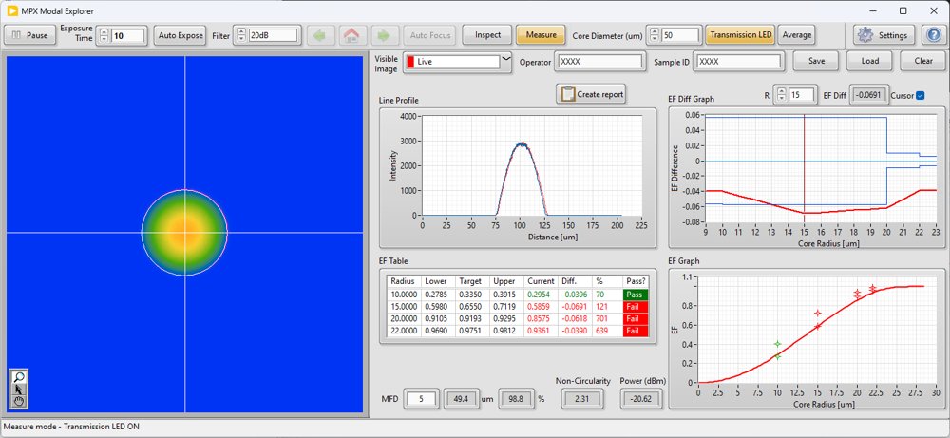Click Target value 0.9751 in EF Table

click(471, 331)
